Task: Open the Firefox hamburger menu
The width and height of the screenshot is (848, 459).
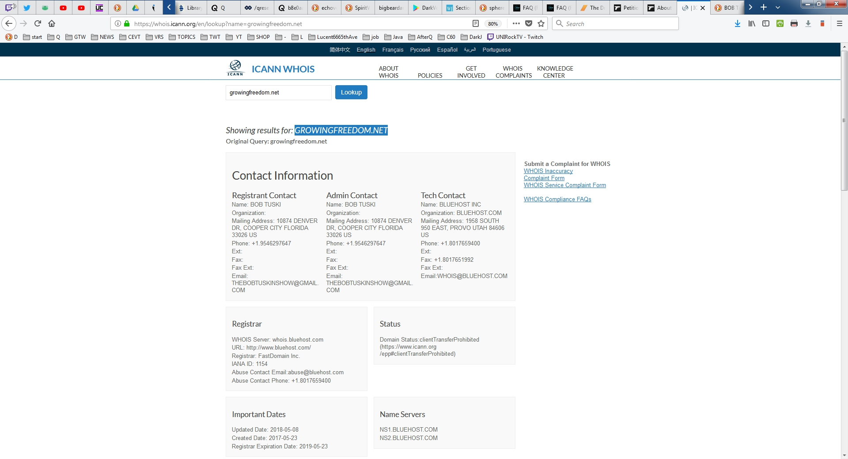Action: click(x=840, y=23)
